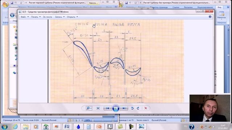Select the Вид tab in right Word window
The width and height of the screenshot is (232, 130).
click(219, 7)
